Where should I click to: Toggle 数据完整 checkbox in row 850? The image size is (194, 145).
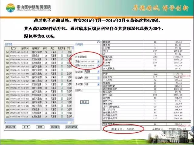62,88
